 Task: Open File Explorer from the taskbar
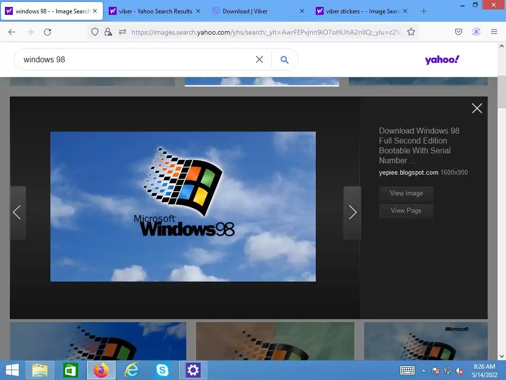pyautogui.click(x=40, y=370)
